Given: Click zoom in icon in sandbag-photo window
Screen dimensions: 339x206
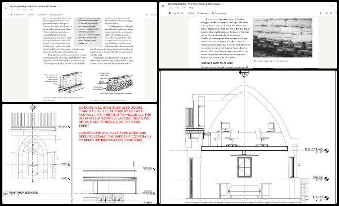Looking at the screenshot, I should (x=331, y=13).
